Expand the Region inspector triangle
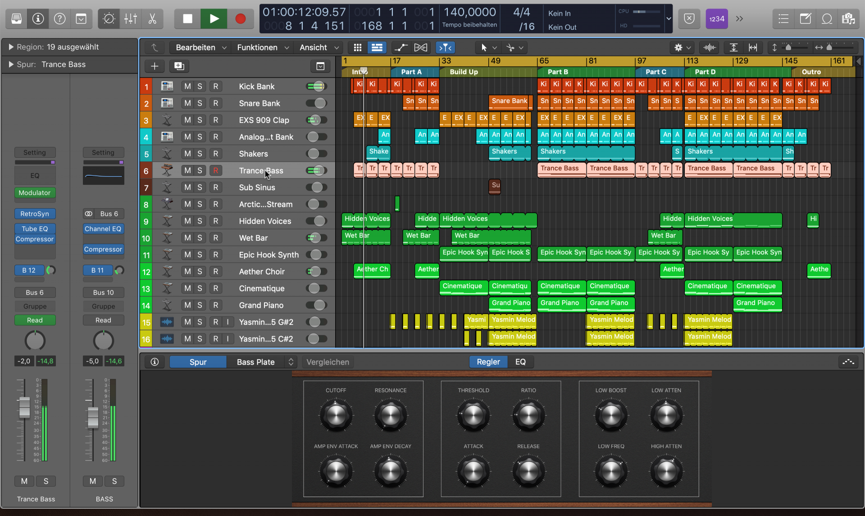Viewport: 865px width, 516px height. (x=10, y=47)
